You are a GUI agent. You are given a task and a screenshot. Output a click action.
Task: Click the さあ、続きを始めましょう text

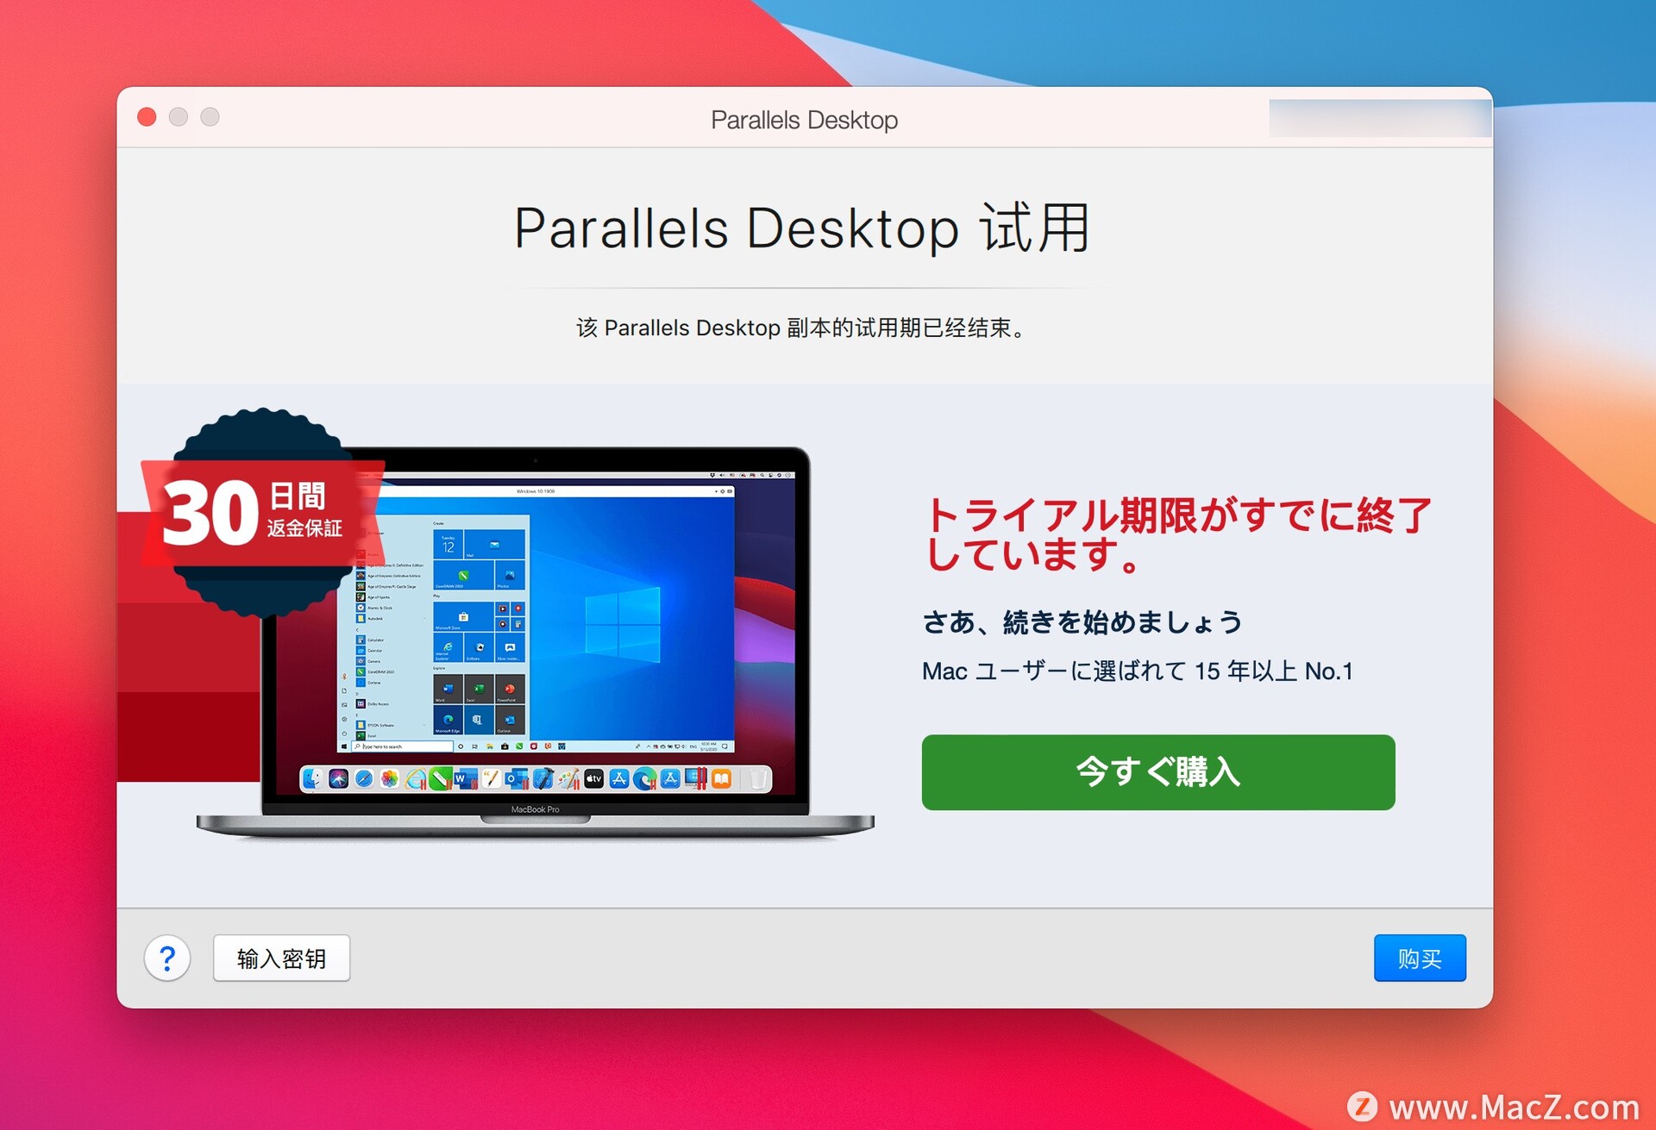tap(1082, 621)
